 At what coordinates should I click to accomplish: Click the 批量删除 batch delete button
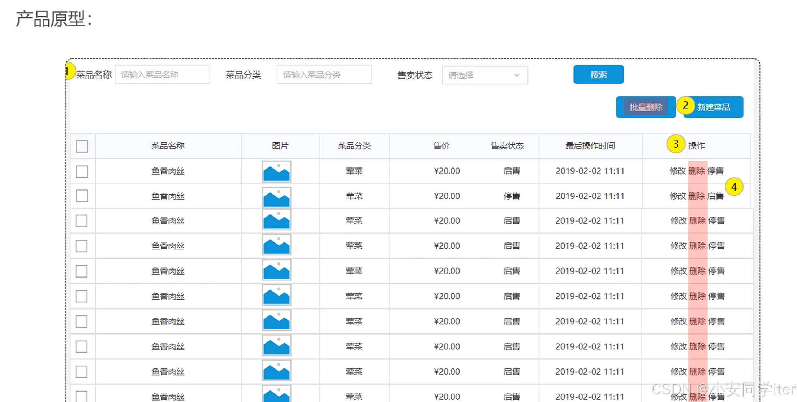click(x=646, y=107)
